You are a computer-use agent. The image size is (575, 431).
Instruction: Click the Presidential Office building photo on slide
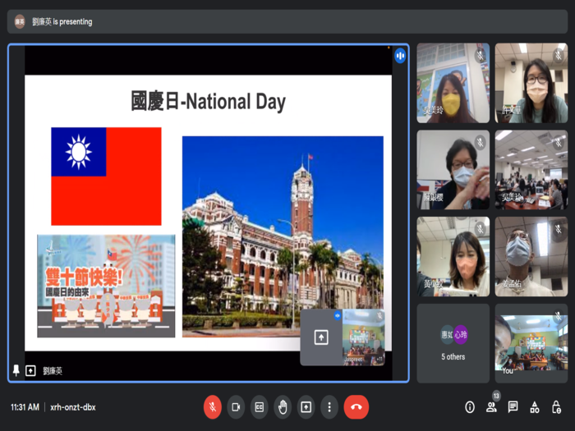[283, 236]
